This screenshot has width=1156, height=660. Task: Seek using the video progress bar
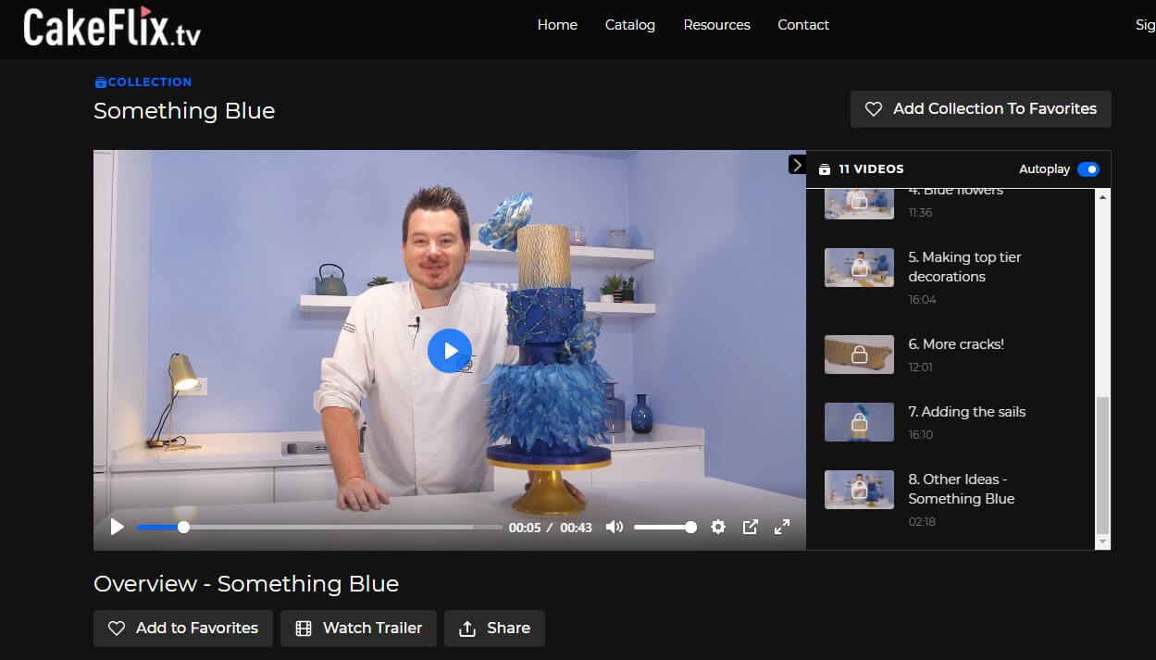tap(319, 527)
